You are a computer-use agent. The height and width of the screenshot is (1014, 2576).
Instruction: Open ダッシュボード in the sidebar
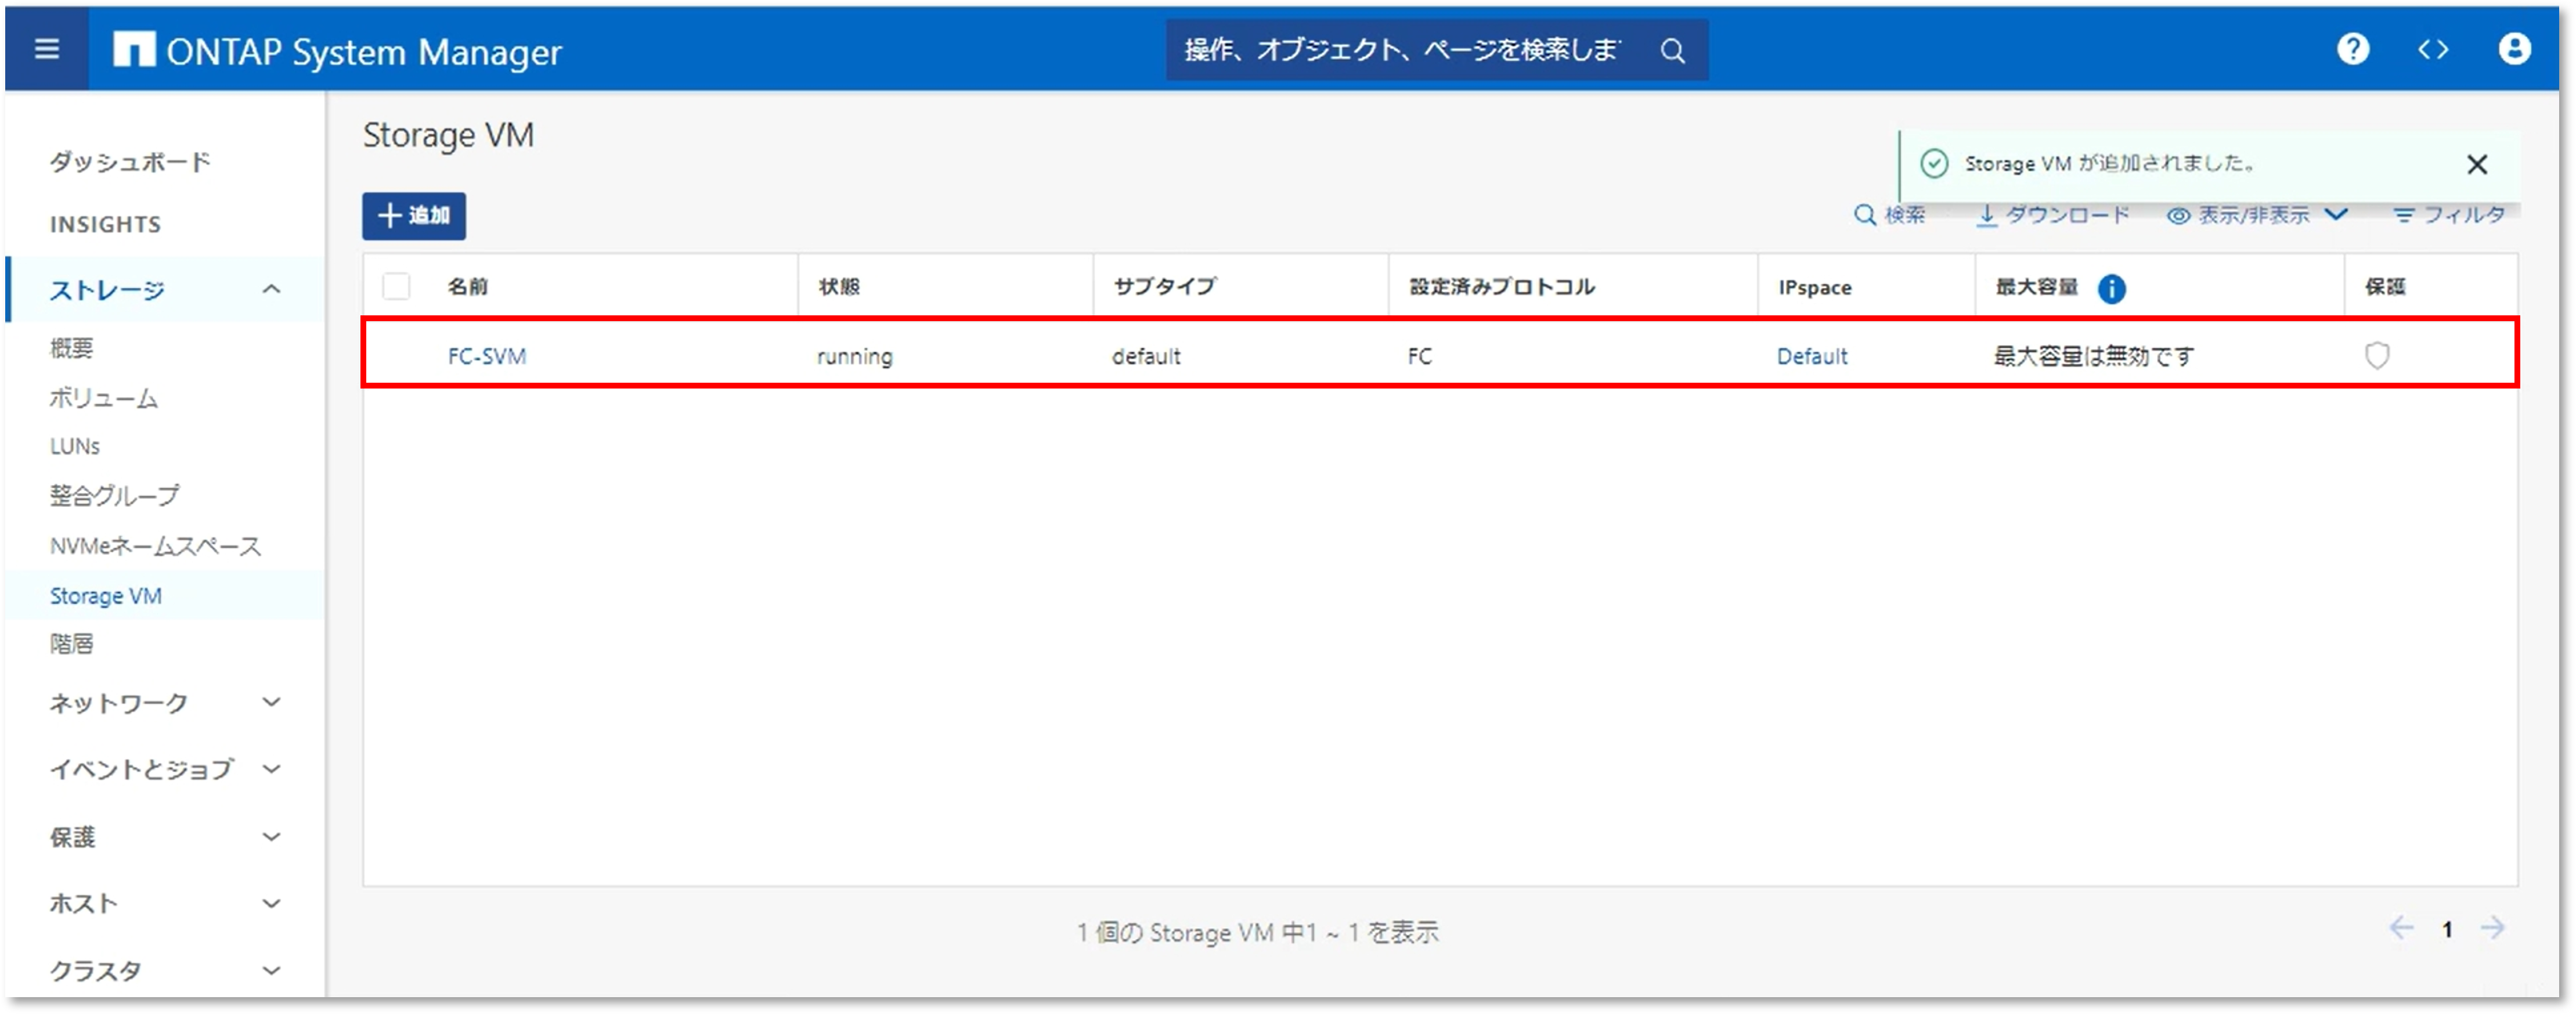(130, 161)
